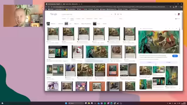Select the Images search category tab
187x105 pixels.
(72, 19)
